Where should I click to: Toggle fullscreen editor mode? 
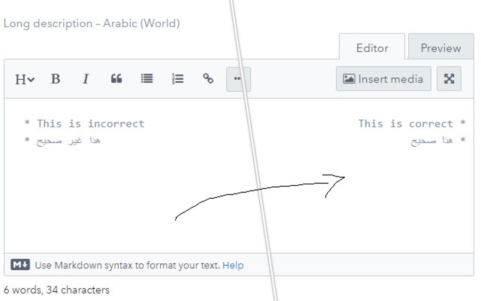[449, 79]
